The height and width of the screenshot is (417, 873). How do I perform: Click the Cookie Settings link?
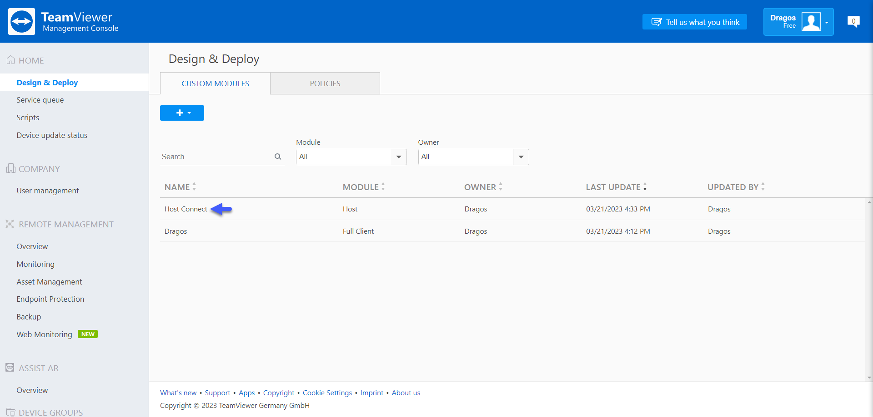[327, 393]
